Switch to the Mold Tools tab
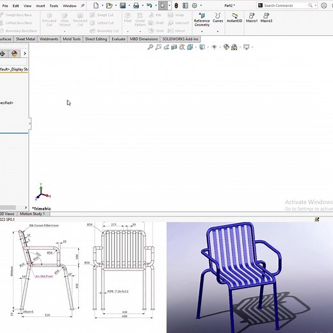This screenshot has height=333, width=333. pos(72,39)
